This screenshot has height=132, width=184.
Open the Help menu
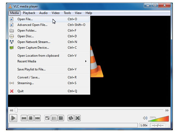coord(89,13)
